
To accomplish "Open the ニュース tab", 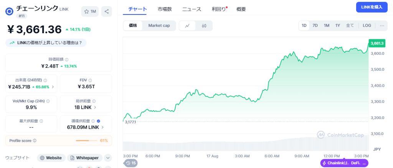I will 192,9.
